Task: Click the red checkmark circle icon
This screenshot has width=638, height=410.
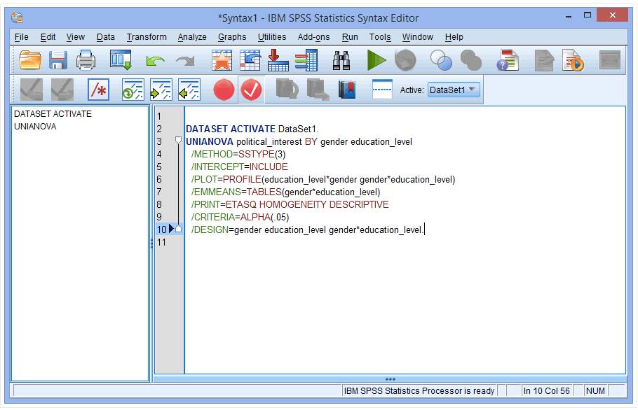Action: [252, 90]
